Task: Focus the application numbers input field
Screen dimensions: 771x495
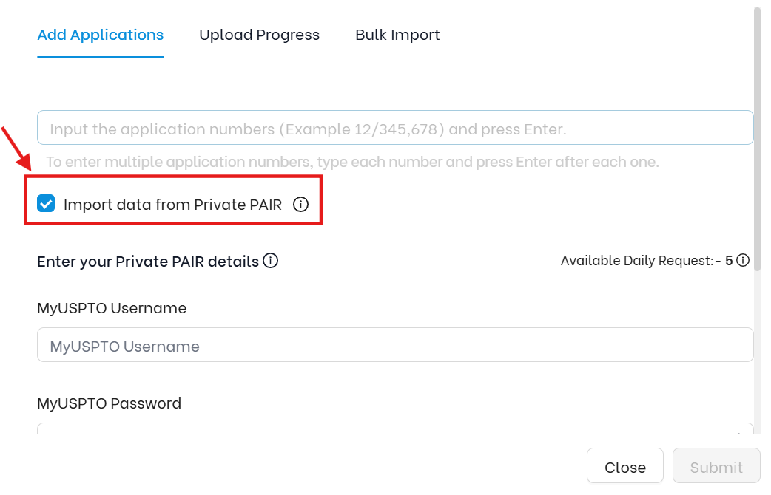Action: (x=395, y=128)
